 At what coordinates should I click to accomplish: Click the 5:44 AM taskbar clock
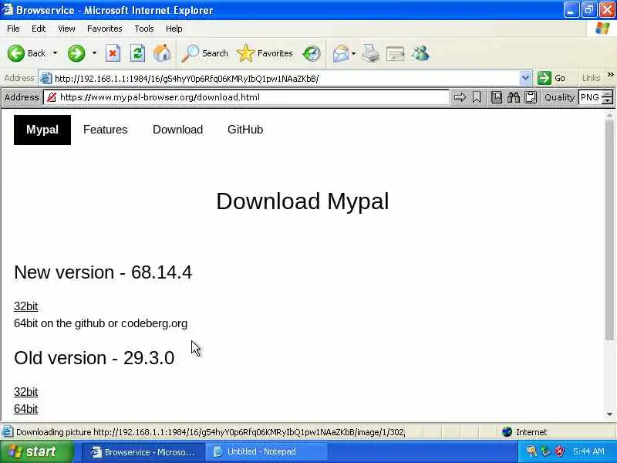click(x=588, y=451)
